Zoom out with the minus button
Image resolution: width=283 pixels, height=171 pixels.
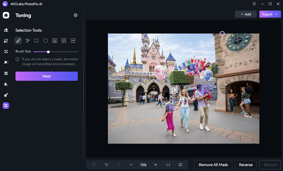pos(131,165)
